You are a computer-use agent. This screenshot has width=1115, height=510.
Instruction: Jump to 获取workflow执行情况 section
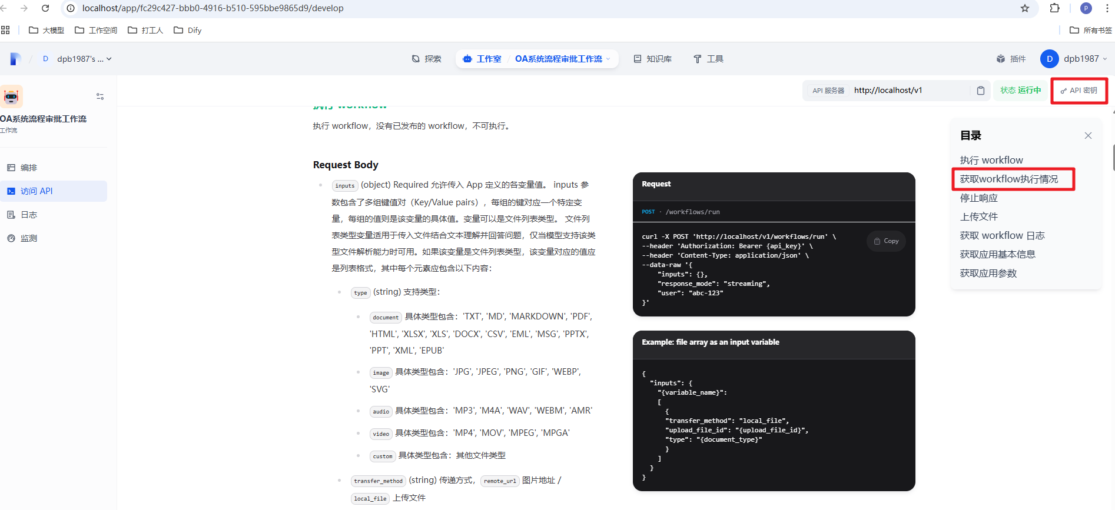1008,179
